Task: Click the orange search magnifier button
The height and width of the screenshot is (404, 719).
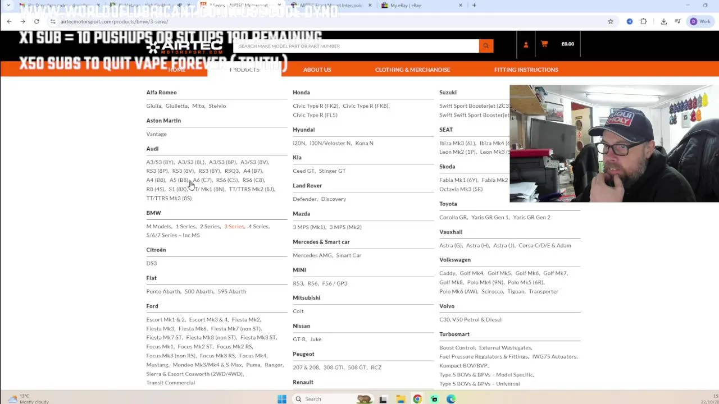Action: pyautogui.click(x=486, y=46)
